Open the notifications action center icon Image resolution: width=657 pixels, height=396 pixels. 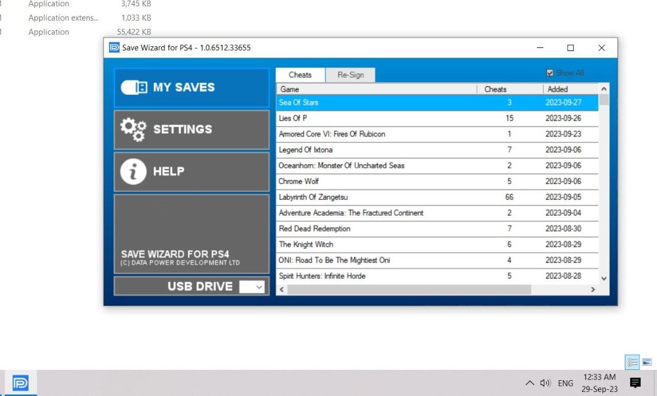[x=635, y=383]
